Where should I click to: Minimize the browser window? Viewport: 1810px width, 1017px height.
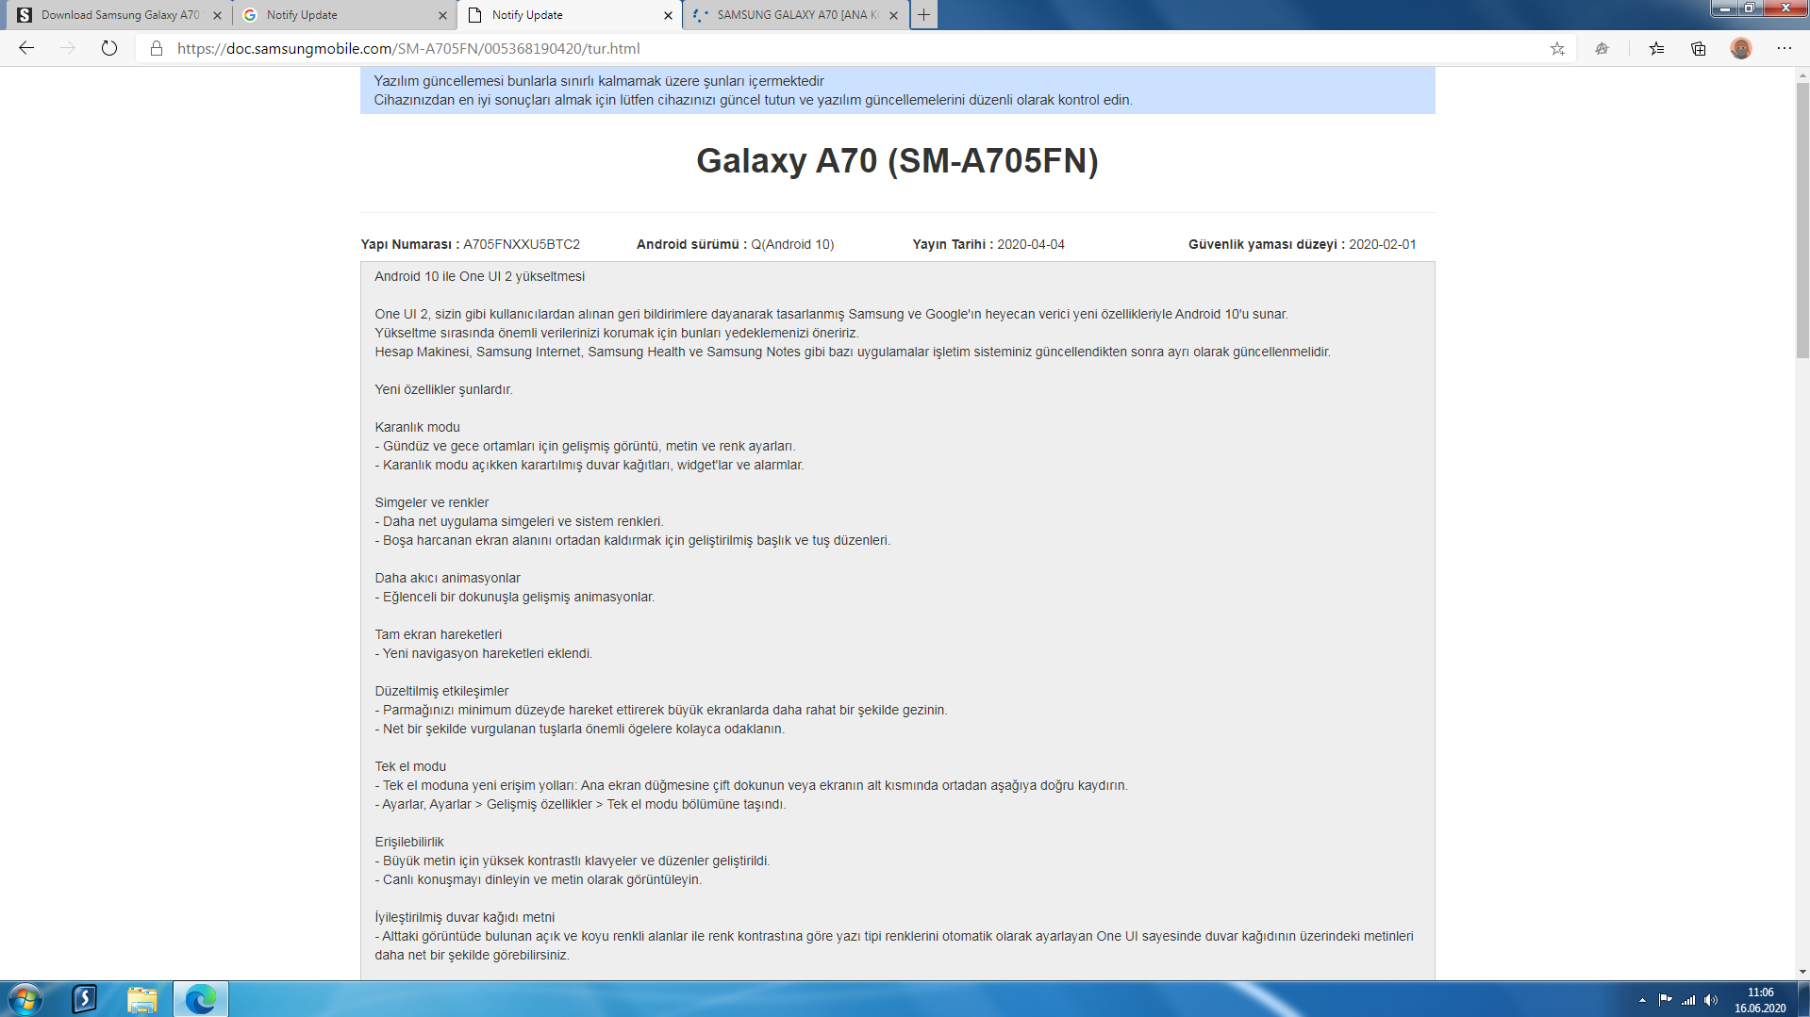(x=1725, y=8)
